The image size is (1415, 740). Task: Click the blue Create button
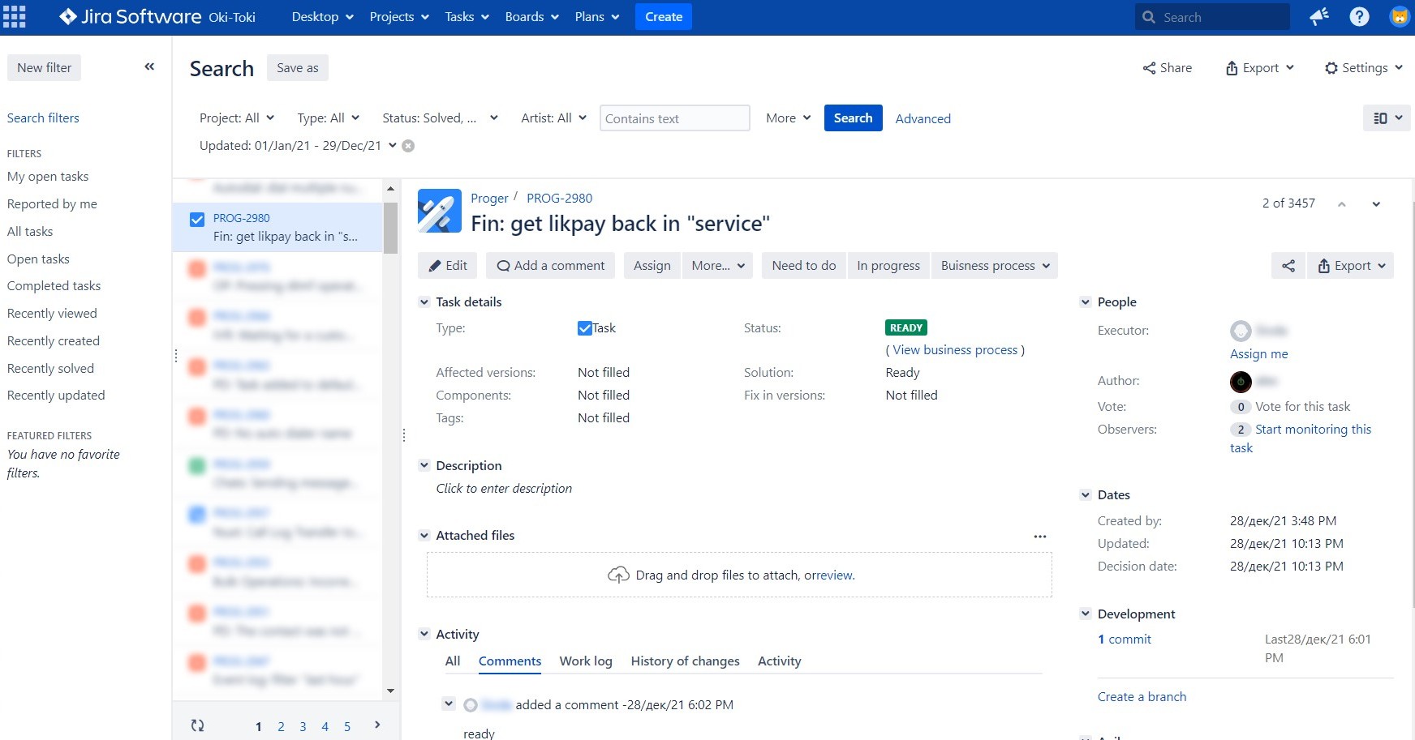point(663,17)
